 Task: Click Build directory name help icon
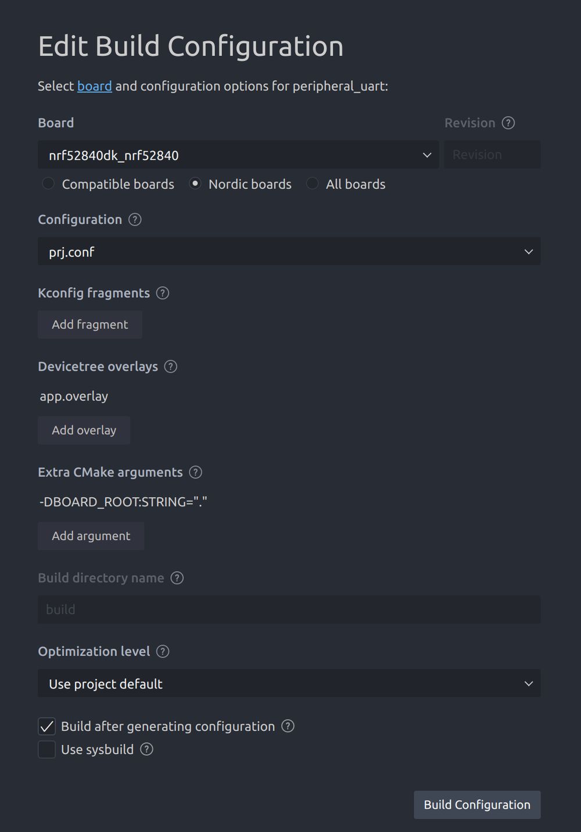coord(177,578)
